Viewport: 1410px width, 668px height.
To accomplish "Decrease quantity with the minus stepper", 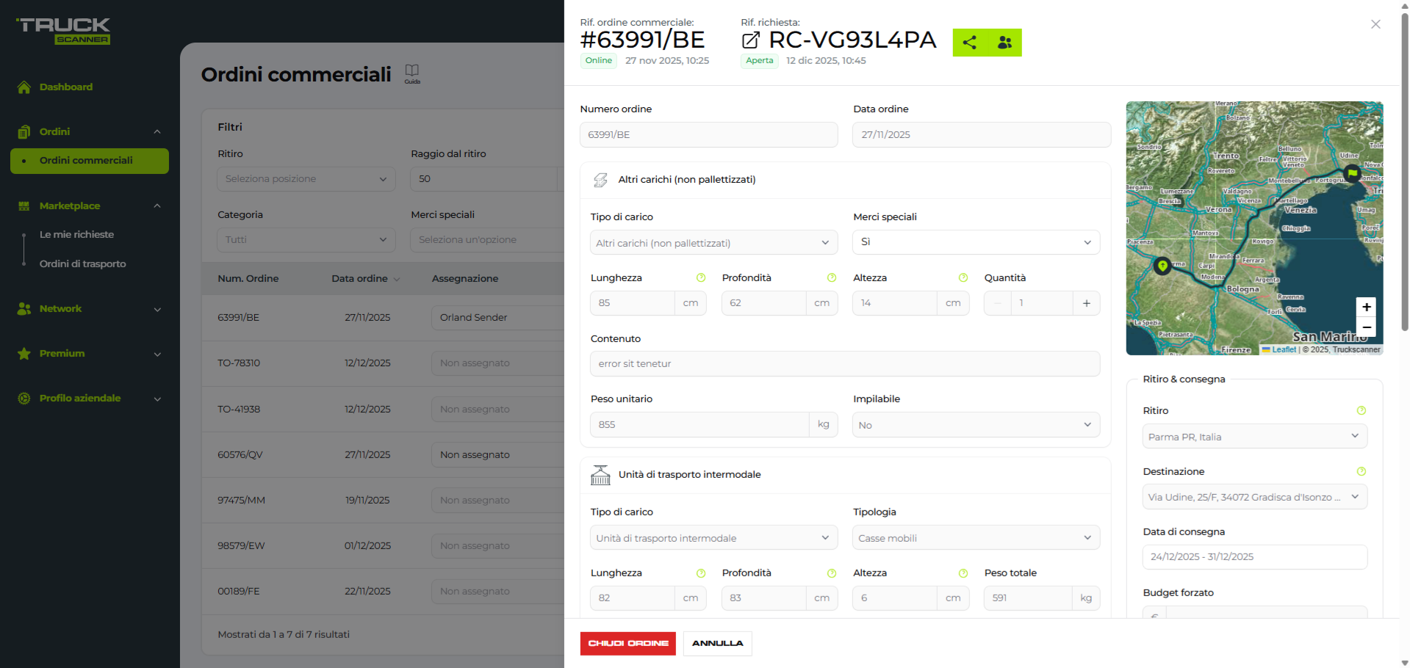I will pyautogui.click(x=998, y=303).
